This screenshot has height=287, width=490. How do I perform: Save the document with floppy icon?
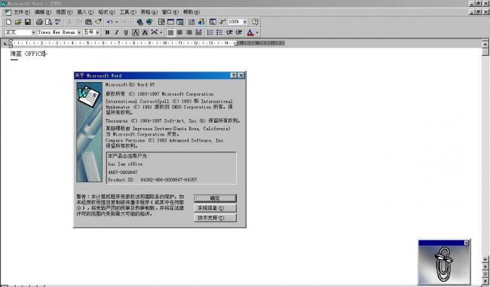click(28, 22)
